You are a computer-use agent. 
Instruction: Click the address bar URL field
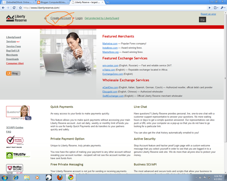click(x=114, y=8)
